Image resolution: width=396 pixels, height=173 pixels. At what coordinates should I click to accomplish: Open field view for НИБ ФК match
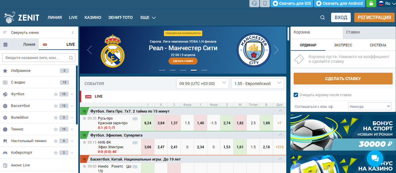pos(135,142)
